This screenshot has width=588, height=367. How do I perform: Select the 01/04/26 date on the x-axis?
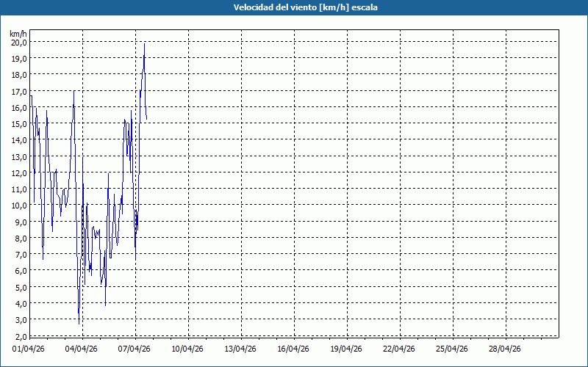pos(29,349)
